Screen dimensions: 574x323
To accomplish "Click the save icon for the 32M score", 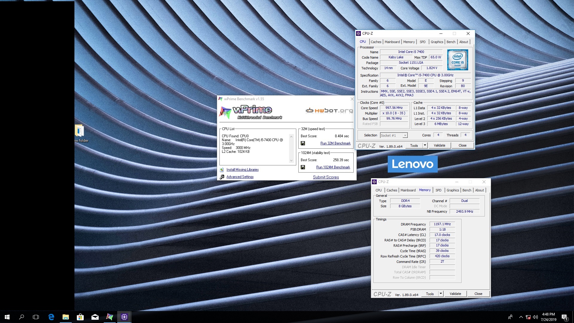I will [x=303, y=143].
